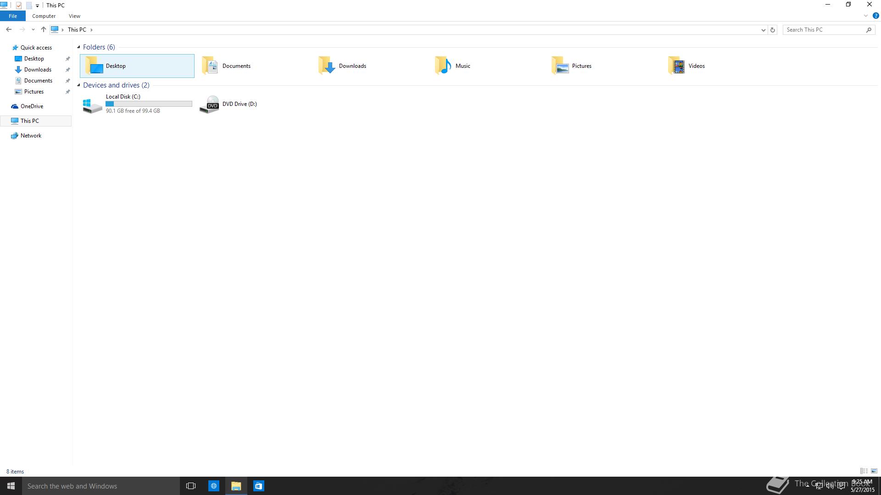881x495 pixels.
Task: Open the Store app on taskbar
Action: (259, 486)
